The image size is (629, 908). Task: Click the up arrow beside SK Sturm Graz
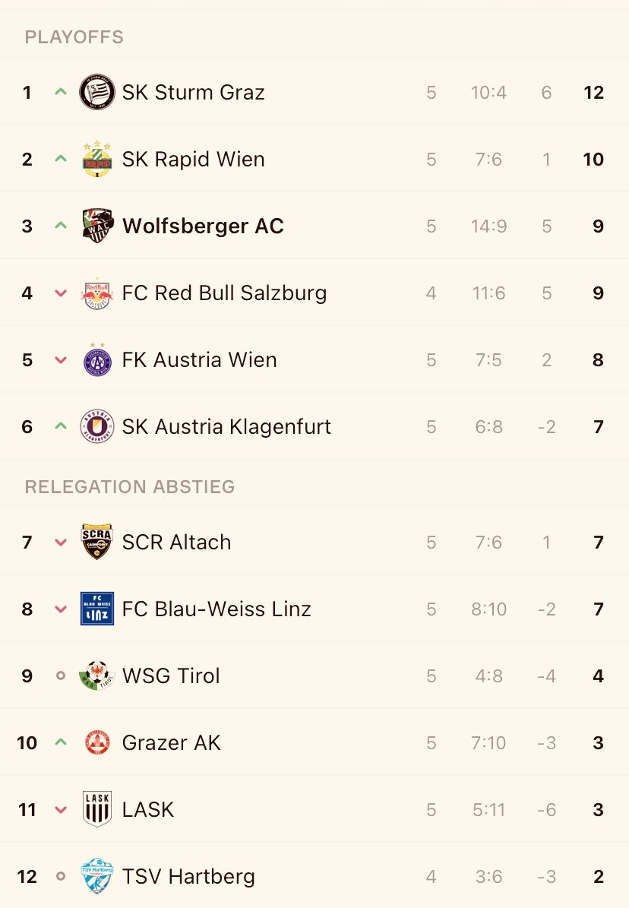coord(61,91)
